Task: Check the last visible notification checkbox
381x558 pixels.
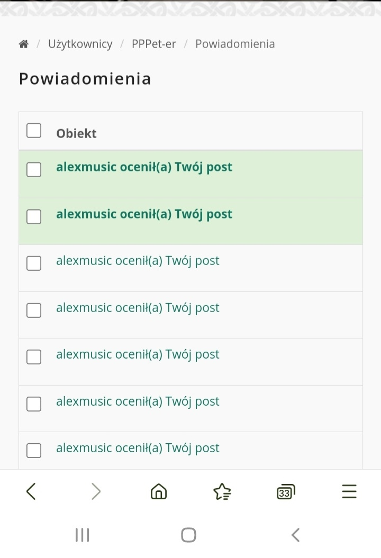Action: pos(34,451)
